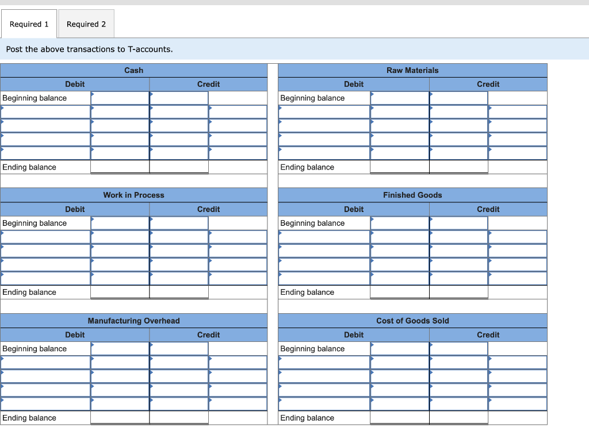
Task: Open the Required 2 tab
Action: pos(86,24)
